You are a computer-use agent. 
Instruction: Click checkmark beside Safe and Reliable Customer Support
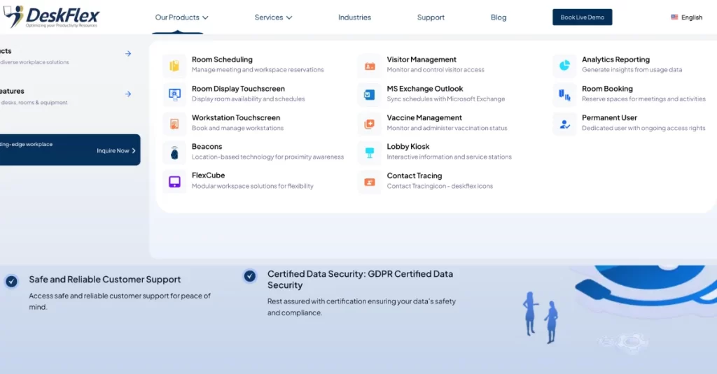point(11,281)
